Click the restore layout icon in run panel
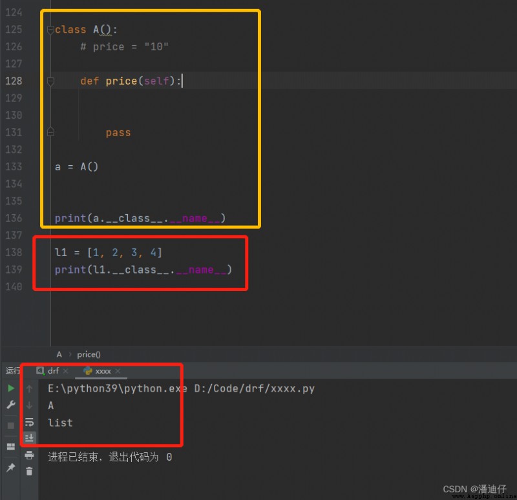 11,446
